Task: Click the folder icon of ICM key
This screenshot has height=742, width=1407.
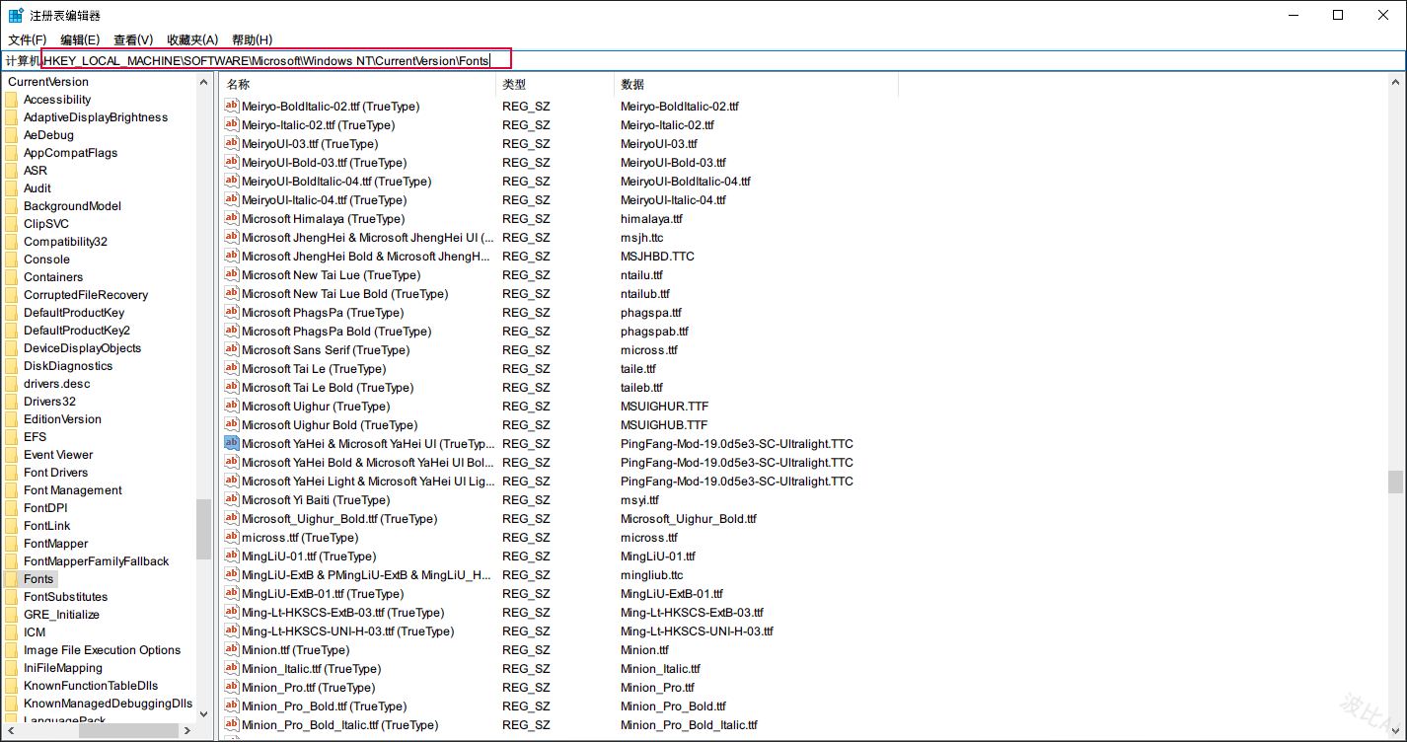Action: [12, 632]
